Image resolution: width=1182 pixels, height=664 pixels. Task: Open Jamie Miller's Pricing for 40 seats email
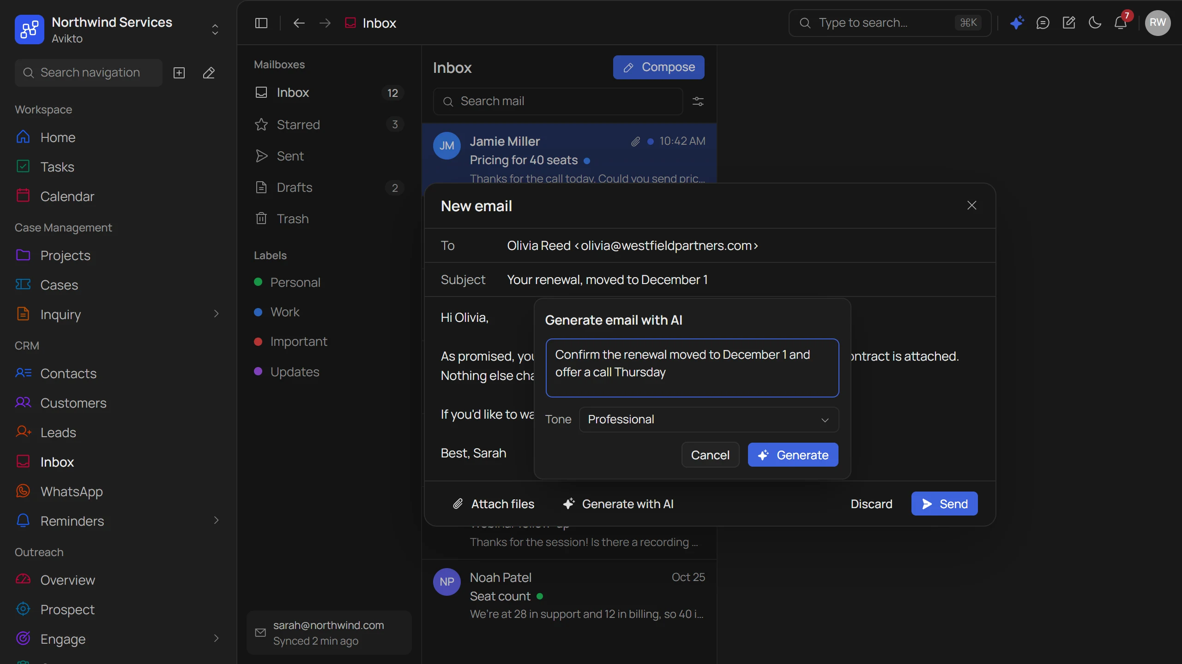pyautogui.click(x=569, y=154)
